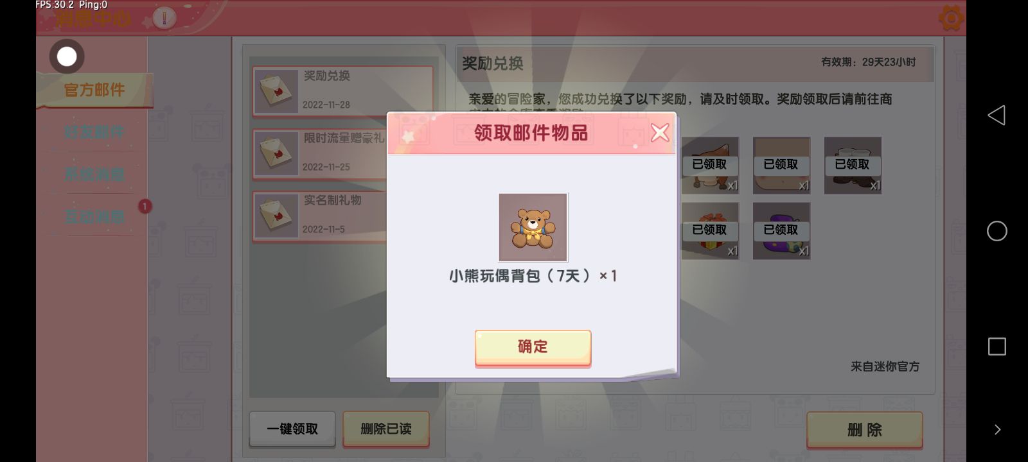Tap the purple claimed reward item icon

tap(781, 231)
